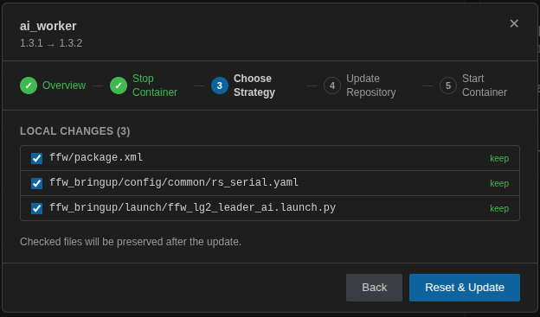Image resolution: width=540 pixels, height=317 pixels.
Task: Click the Update Repository step label
Action: coord(371,86)
